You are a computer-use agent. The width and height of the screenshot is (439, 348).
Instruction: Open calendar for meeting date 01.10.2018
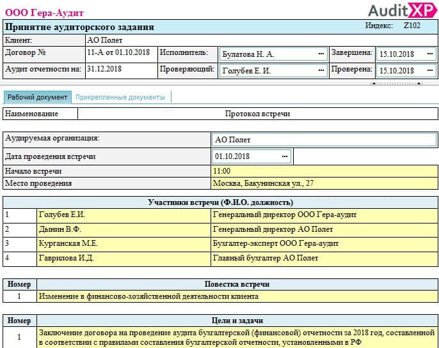tap(285, 156)
